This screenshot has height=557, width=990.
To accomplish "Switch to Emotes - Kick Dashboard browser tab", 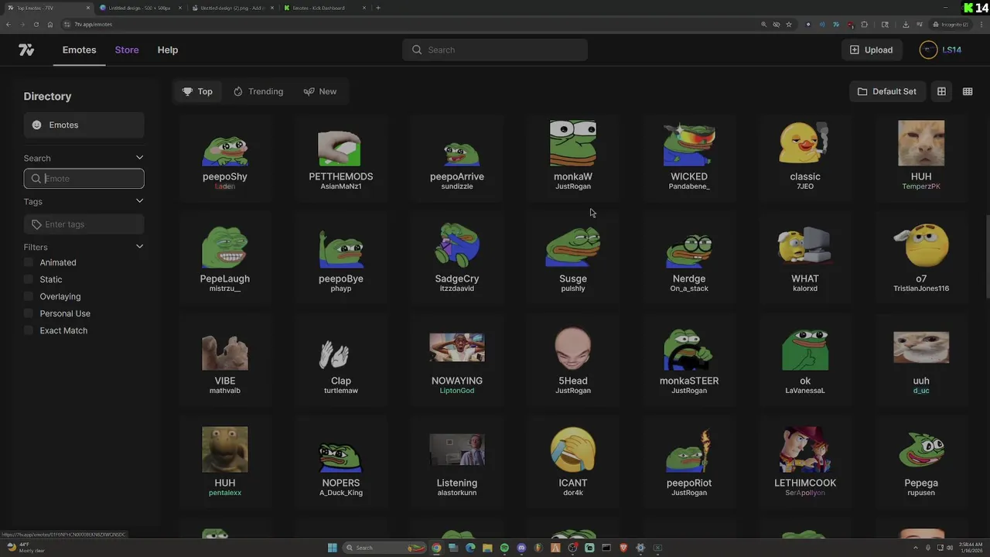I will (x=325, y=8).
